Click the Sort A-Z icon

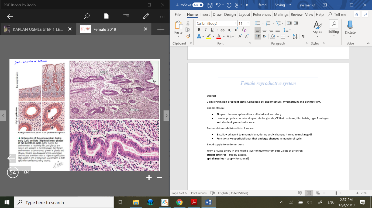[x=295, y=36]
